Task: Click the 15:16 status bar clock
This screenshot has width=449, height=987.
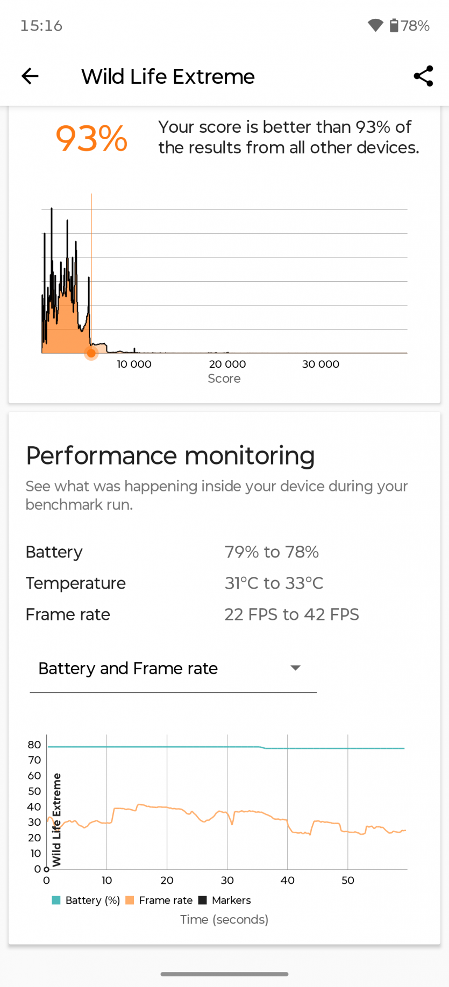Action: click(x=41, y=26)
